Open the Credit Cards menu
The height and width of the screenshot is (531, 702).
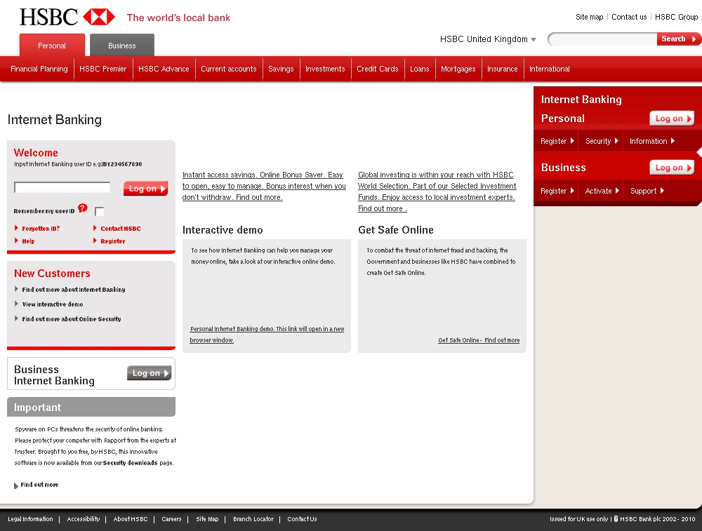click(x=378, y=69)
